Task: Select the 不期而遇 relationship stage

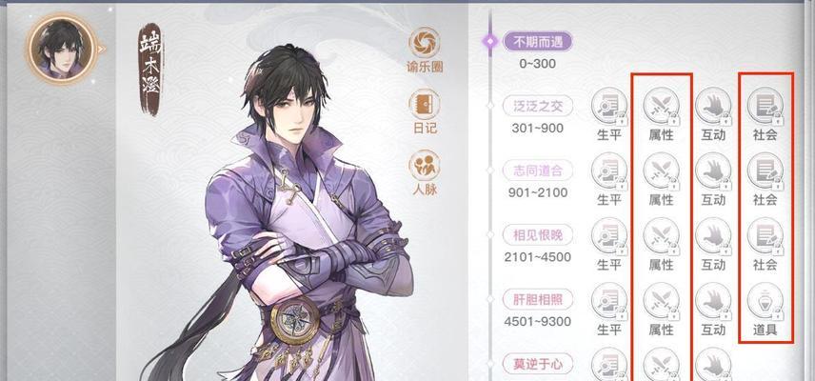Action: 538,42
